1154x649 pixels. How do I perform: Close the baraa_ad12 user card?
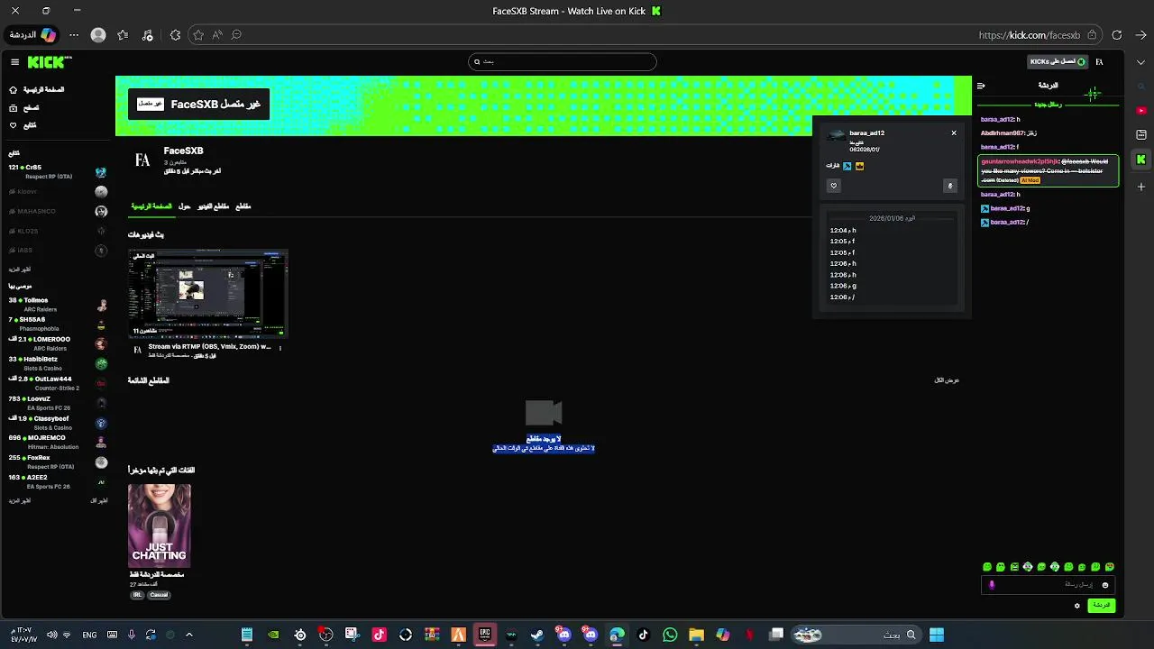tap(954, 133)
